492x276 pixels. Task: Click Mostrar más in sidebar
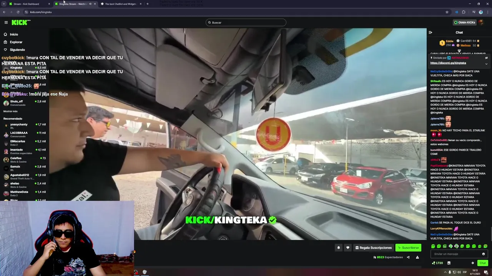10,111
